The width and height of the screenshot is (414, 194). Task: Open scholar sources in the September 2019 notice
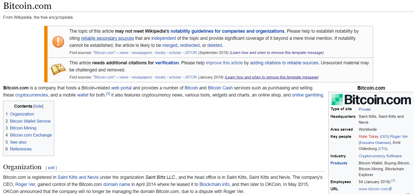(x=175, y=53)
